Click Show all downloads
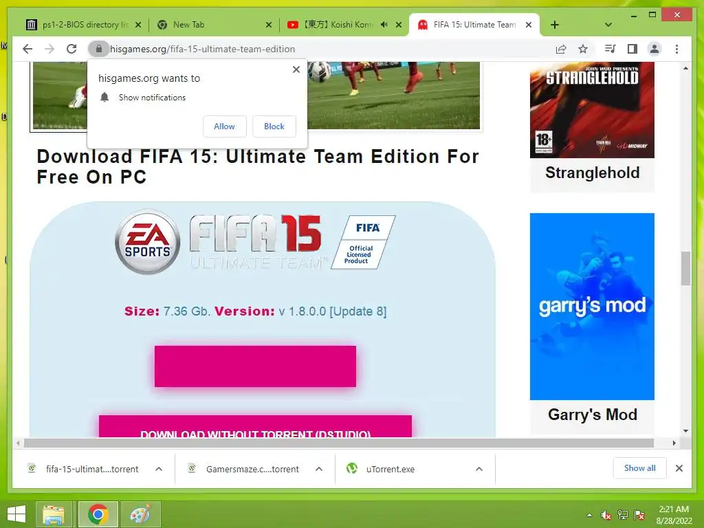704x528 pixels. point(639,468)
